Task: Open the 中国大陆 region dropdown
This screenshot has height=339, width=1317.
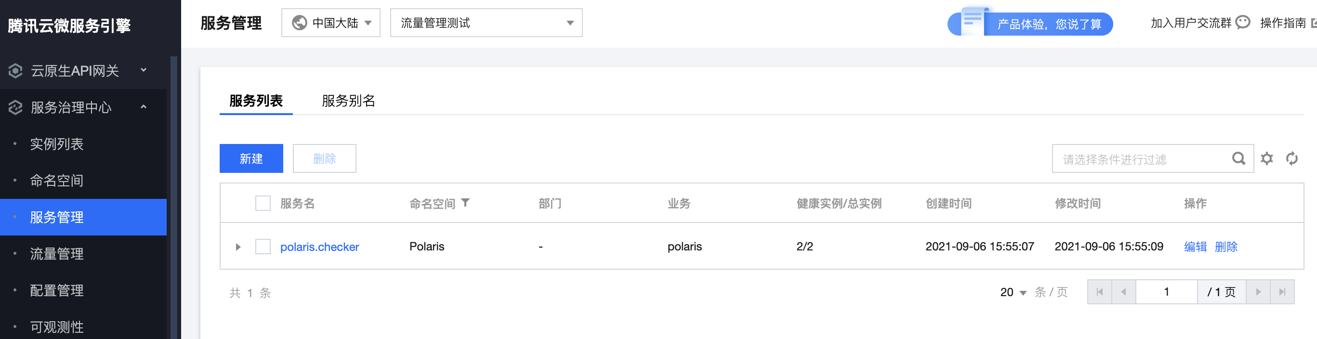Action: click(x=331, y=23)
